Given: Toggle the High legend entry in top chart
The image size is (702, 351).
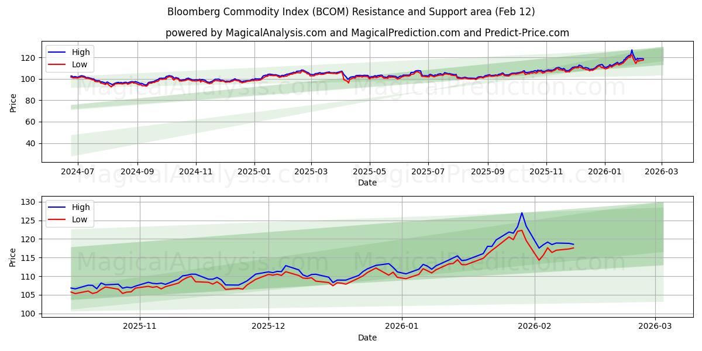Looking at the screenshot, I should click(73, 52).
